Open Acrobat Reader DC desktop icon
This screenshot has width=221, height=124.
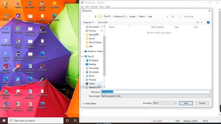(x=6, y=69)
